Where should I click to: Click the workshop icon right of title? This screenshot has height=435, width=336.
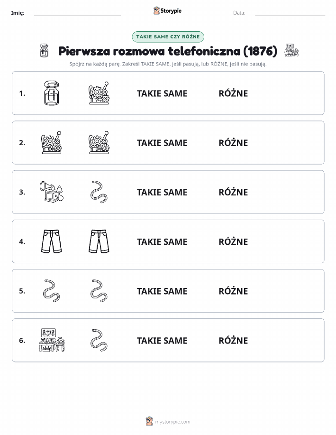tap(291, 50)
